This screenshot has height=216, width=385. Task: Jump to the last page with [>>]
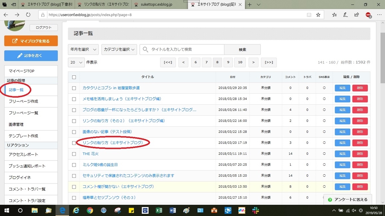tap(269, 62)
